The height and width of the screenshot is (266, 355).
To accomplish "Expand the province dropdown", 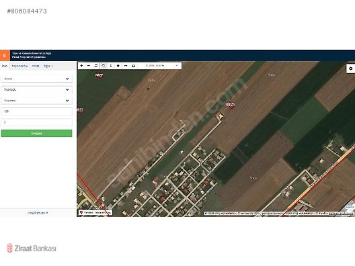I will coord(37,79).
